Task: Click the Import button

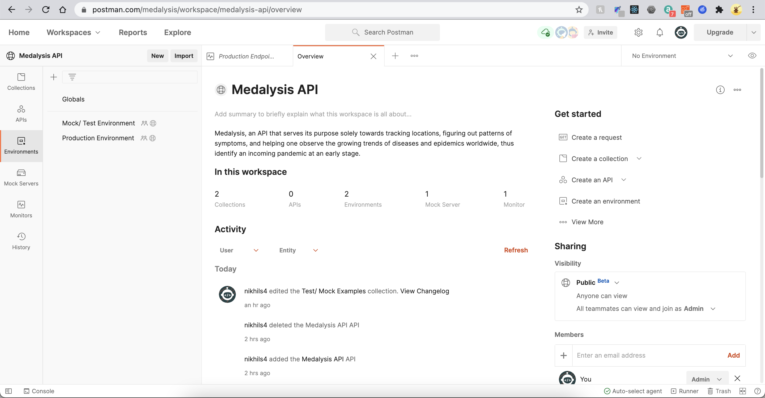Action: 184,56
